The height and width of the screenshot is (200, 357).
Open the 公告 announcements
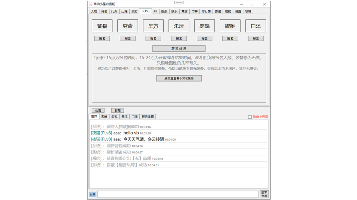[98, 110]
